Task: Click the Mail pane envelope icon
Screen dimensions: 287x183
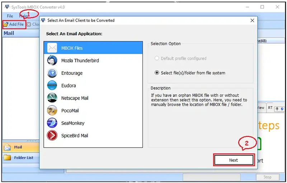Action: [7, 147]
